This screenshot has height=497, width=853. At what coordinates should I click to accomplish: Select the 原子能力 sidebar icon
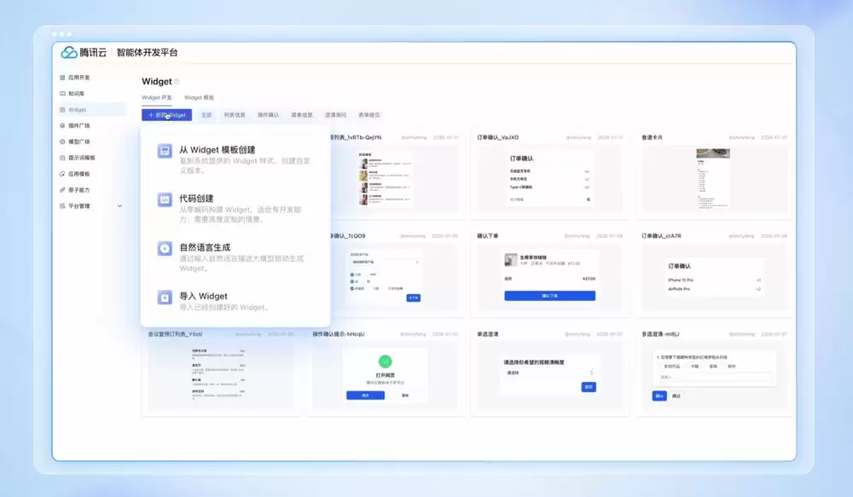[63, 189]
